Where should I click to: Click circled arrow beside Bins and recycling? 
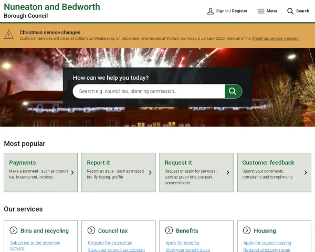tap(14, 230)
